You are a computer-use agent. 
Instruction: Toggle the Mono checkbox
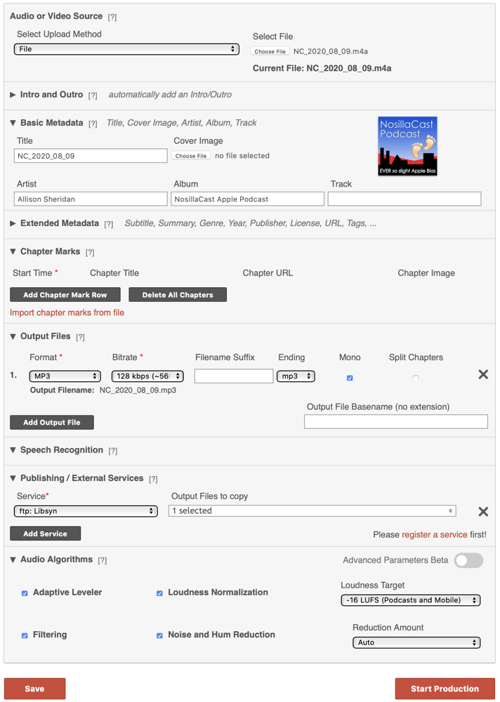350,378
